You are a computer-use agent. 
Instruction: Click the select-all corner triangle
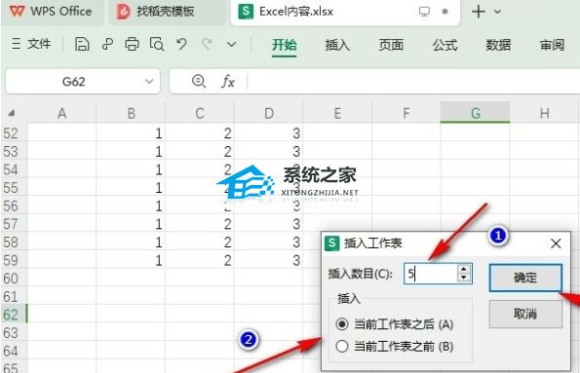(12, 113)
